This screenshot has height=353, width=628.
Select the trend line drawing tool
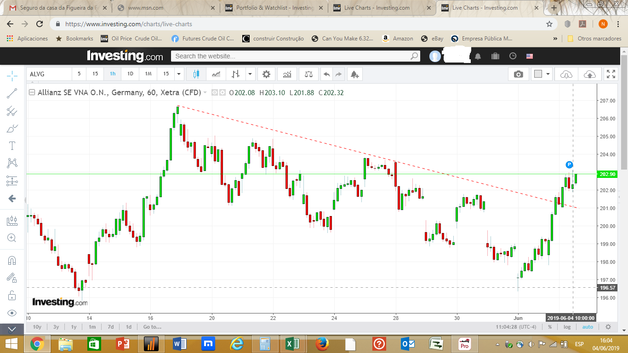[12, 93]
